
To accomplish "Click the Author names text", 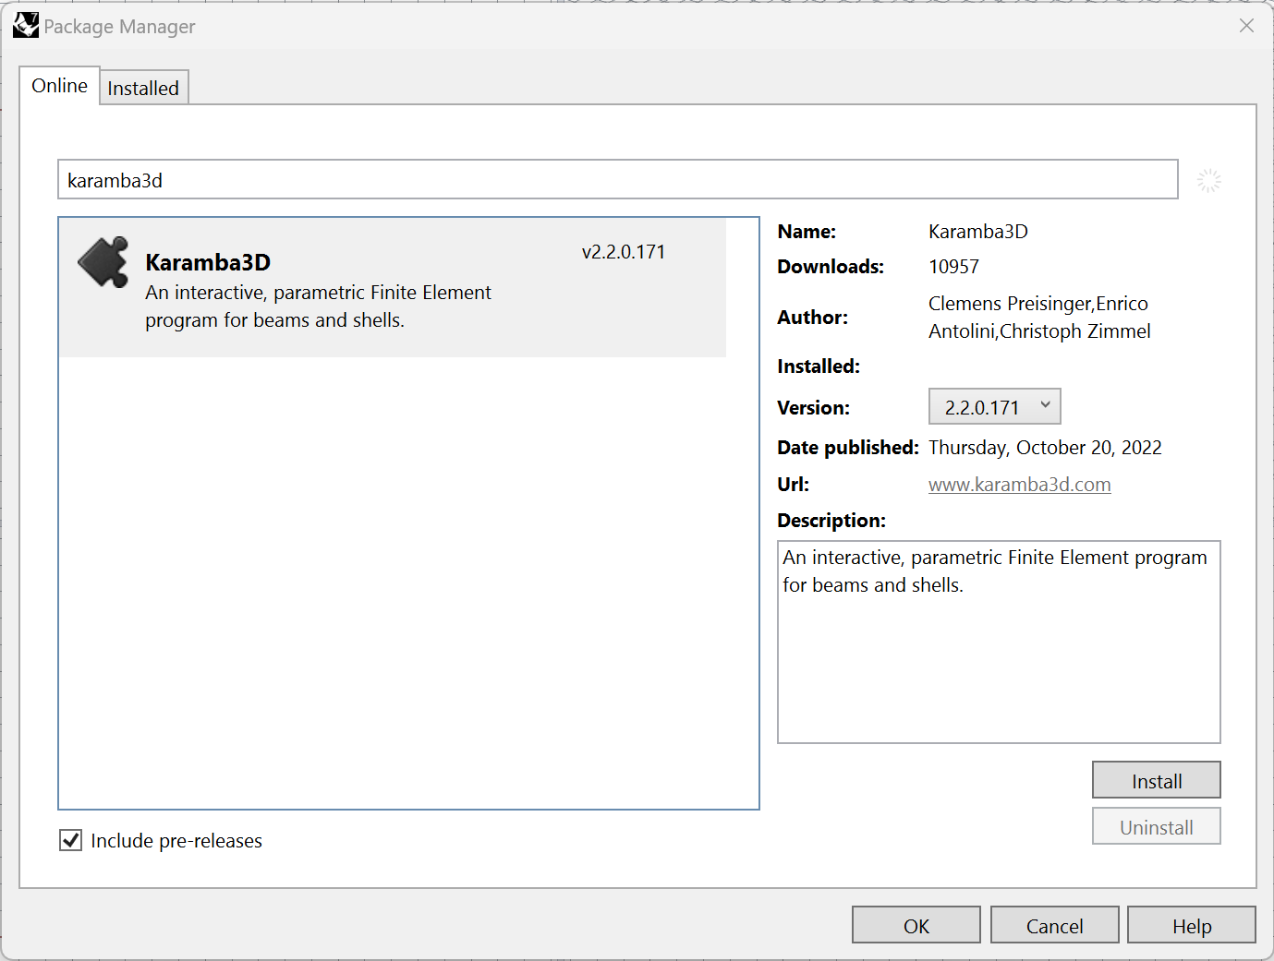I will point(1038,318).
